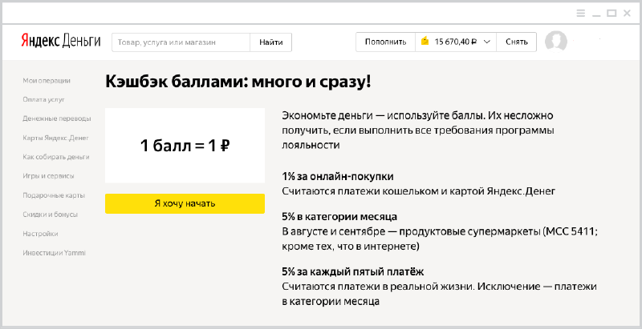Click the '1% за онлайн-покупки' heading
The width and height of the screenshot is (642, 329).
[338, 177]
